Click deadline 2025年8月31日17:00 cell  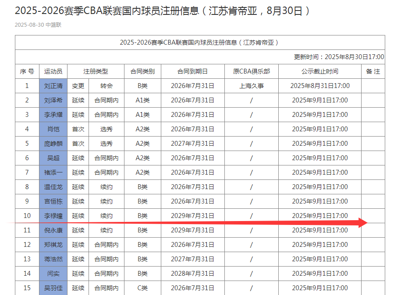coord(319,86)
